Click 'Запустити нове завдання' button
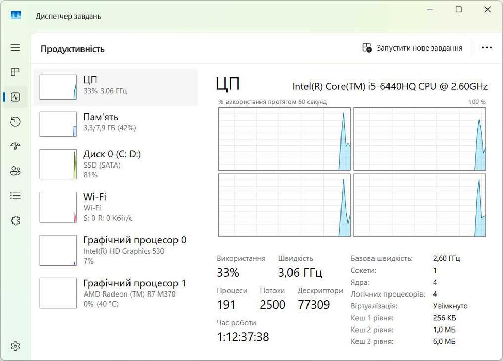 tap(412, 48)
